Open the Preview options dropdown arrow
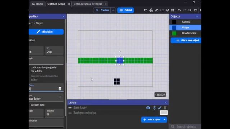Image resolution: width=230 pixels, height=129 pixels. [113, 10]
